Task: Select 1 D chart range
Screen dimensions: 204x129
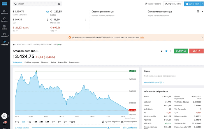Action: click(23, 122)
